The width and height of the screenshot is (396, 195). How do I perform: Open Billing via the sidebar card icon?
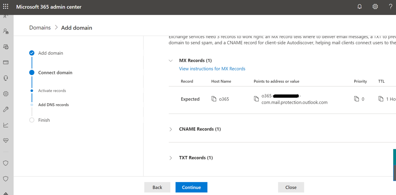[6, 62]
